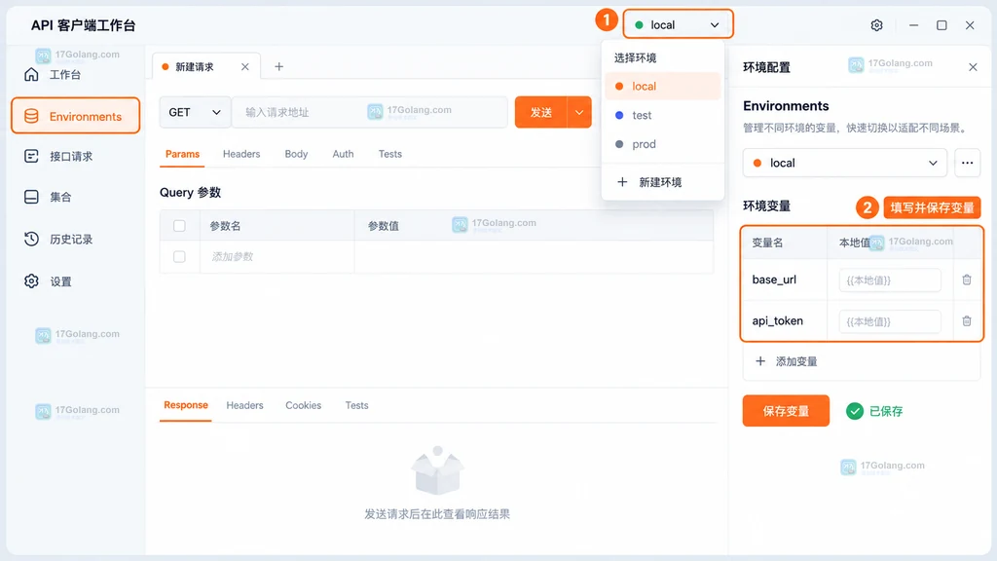
Task: Open the GET method dropdown
Action: click(x=195, y=112)
